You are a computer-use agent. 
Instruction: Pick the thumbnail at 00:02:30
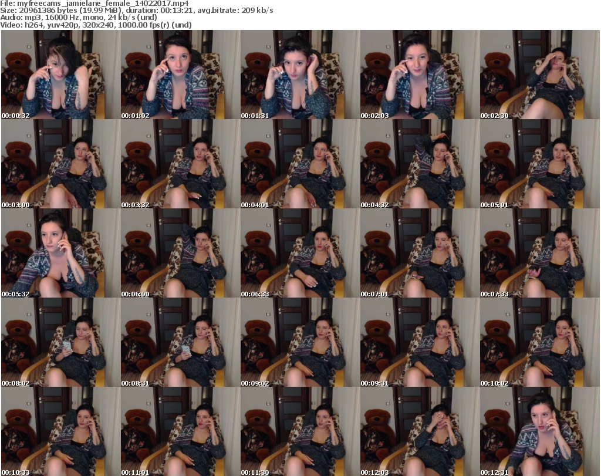(540, 75)
